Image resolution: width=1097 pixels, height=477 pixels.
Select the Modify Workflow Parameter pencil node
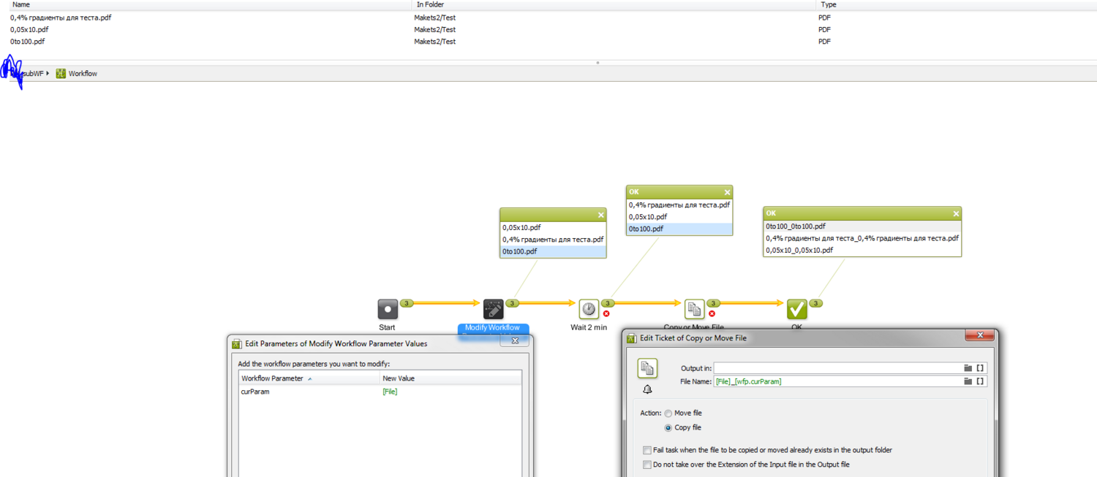[x=494, y=309]
